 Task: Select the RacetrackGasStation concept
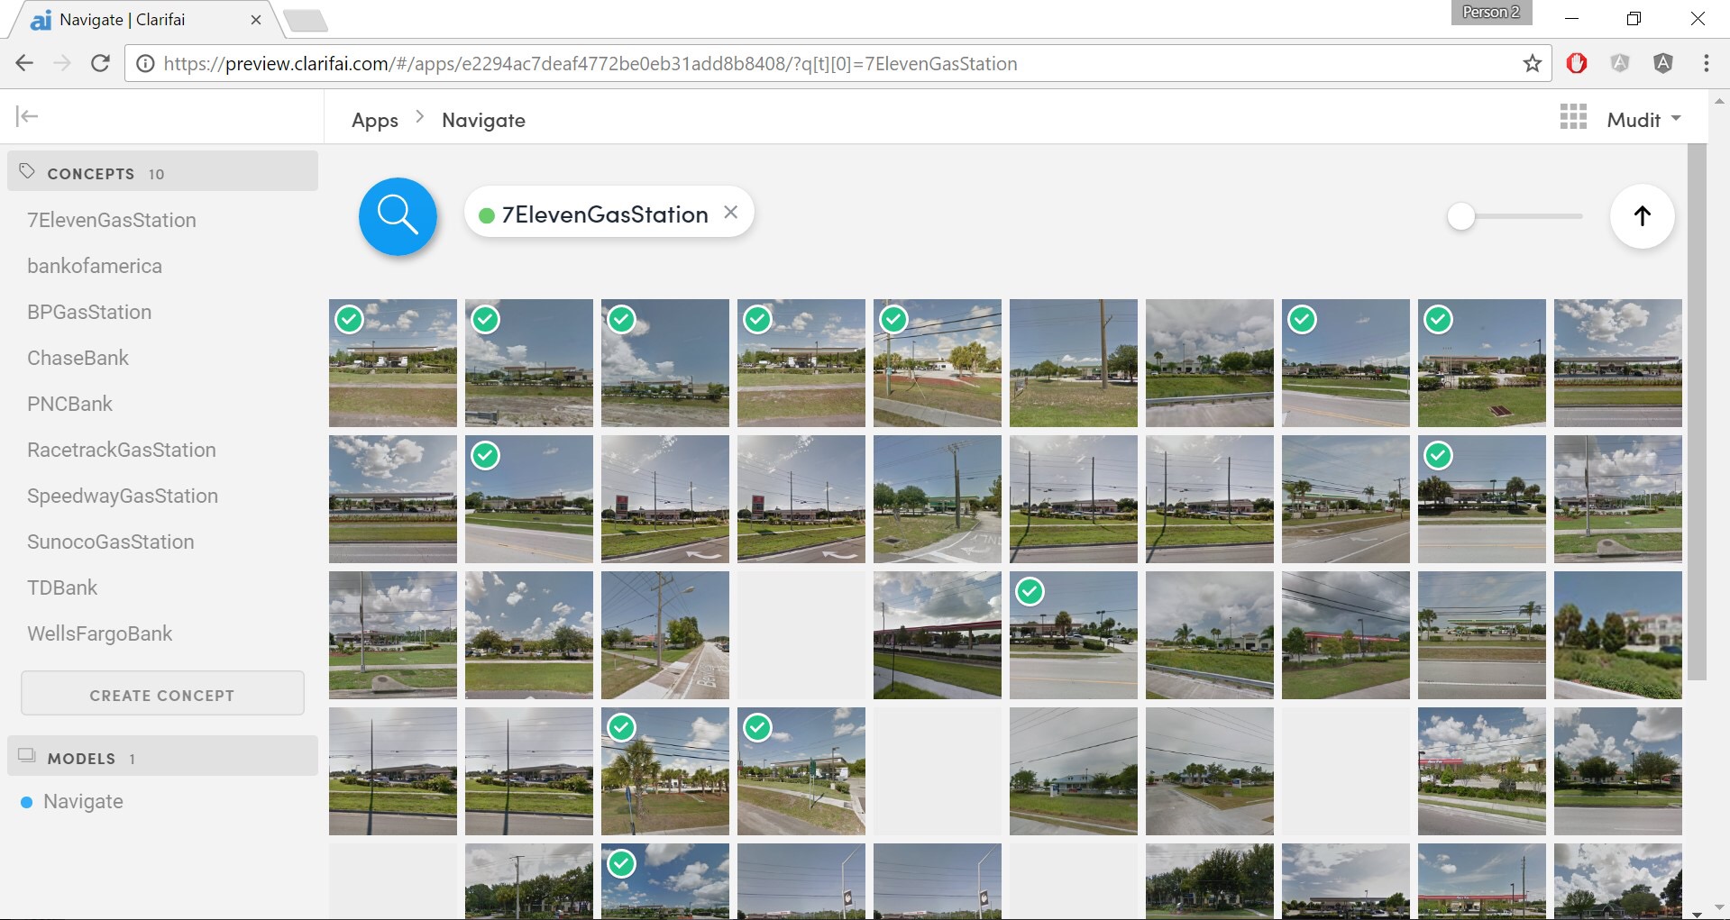122,450
